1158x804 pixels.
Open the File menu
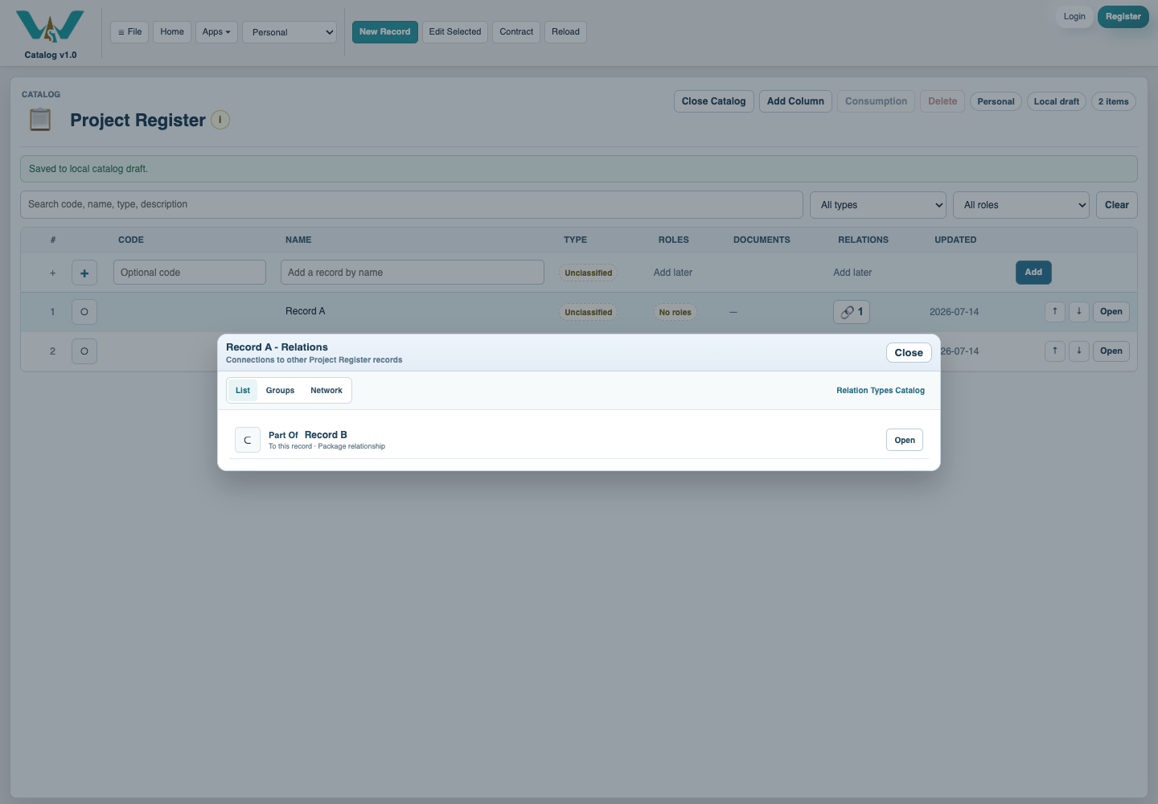[129, 32]
